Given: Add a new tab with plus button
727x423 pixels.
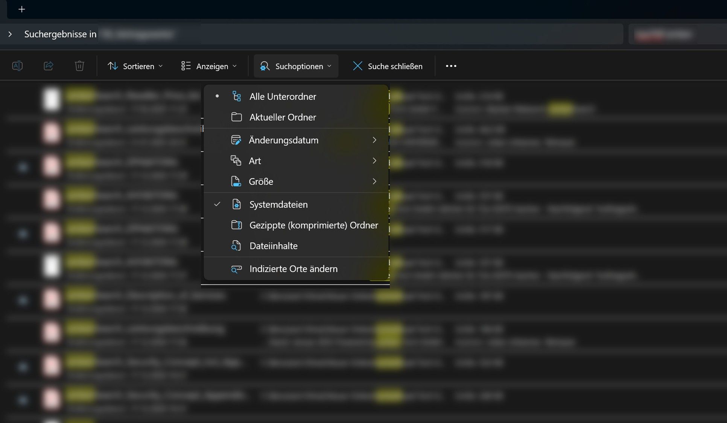Looking at the screenshot, I should (x=21, y=9).
